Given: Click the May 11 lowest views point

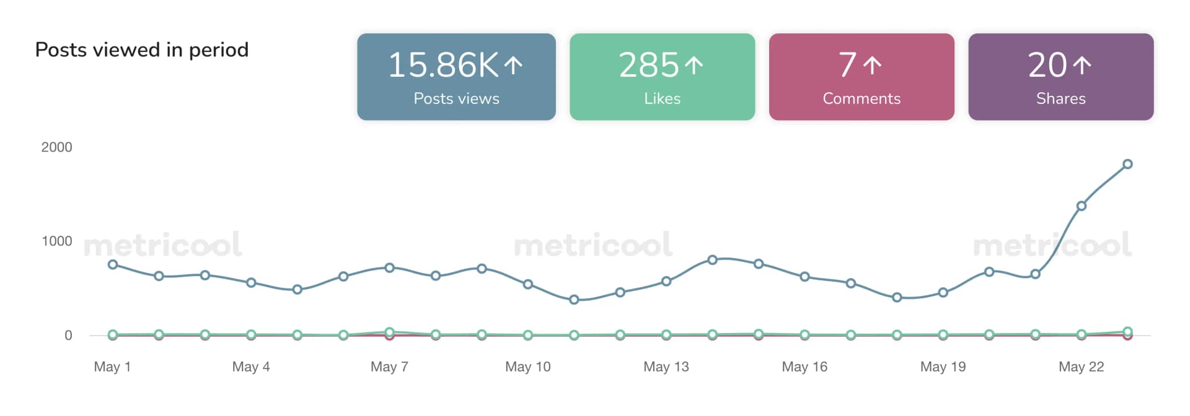Looking at the screenshot, I should [x=574, y=300].
